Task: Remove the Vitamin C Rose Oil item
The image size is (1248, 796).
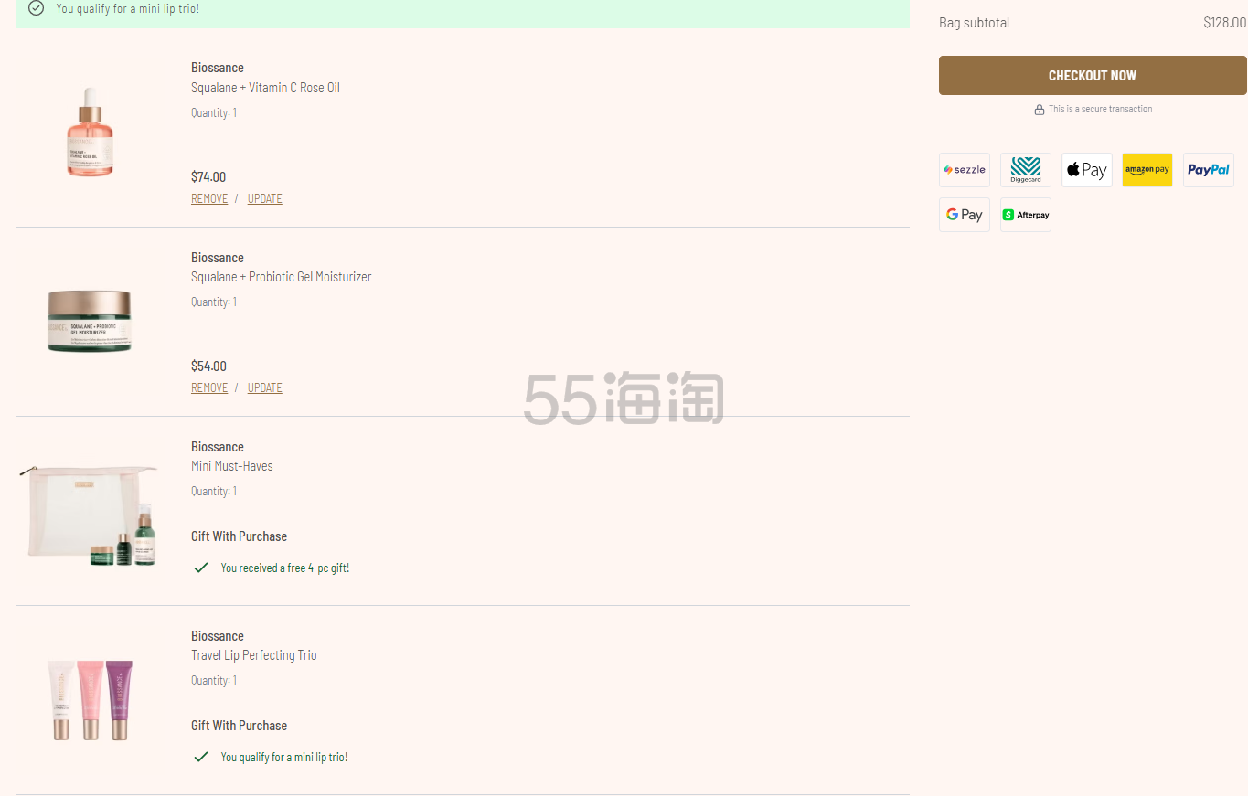Action: (x=209, y=198)
